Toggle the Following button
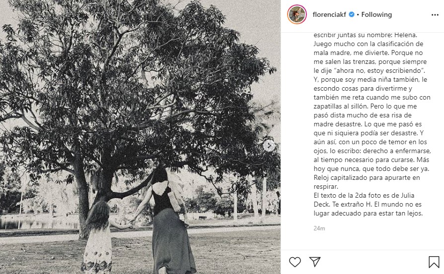 pyautogui.click(x=376, y=14)
